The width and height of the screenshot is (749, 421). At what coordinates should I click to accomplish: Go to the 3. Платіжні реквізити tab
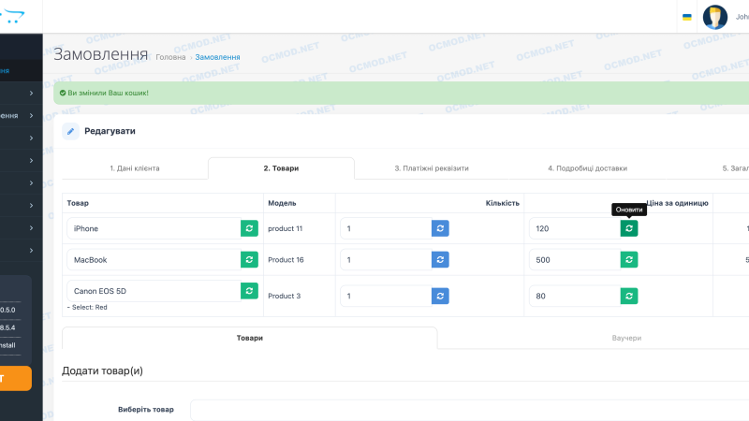point(432,168)
